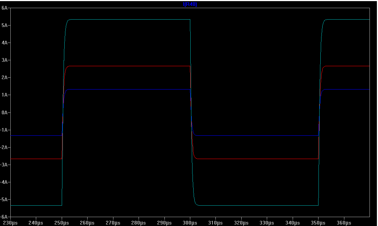Click the 230µs time axis label
This screenshot has width=378, height=226.
pos(10,223)
